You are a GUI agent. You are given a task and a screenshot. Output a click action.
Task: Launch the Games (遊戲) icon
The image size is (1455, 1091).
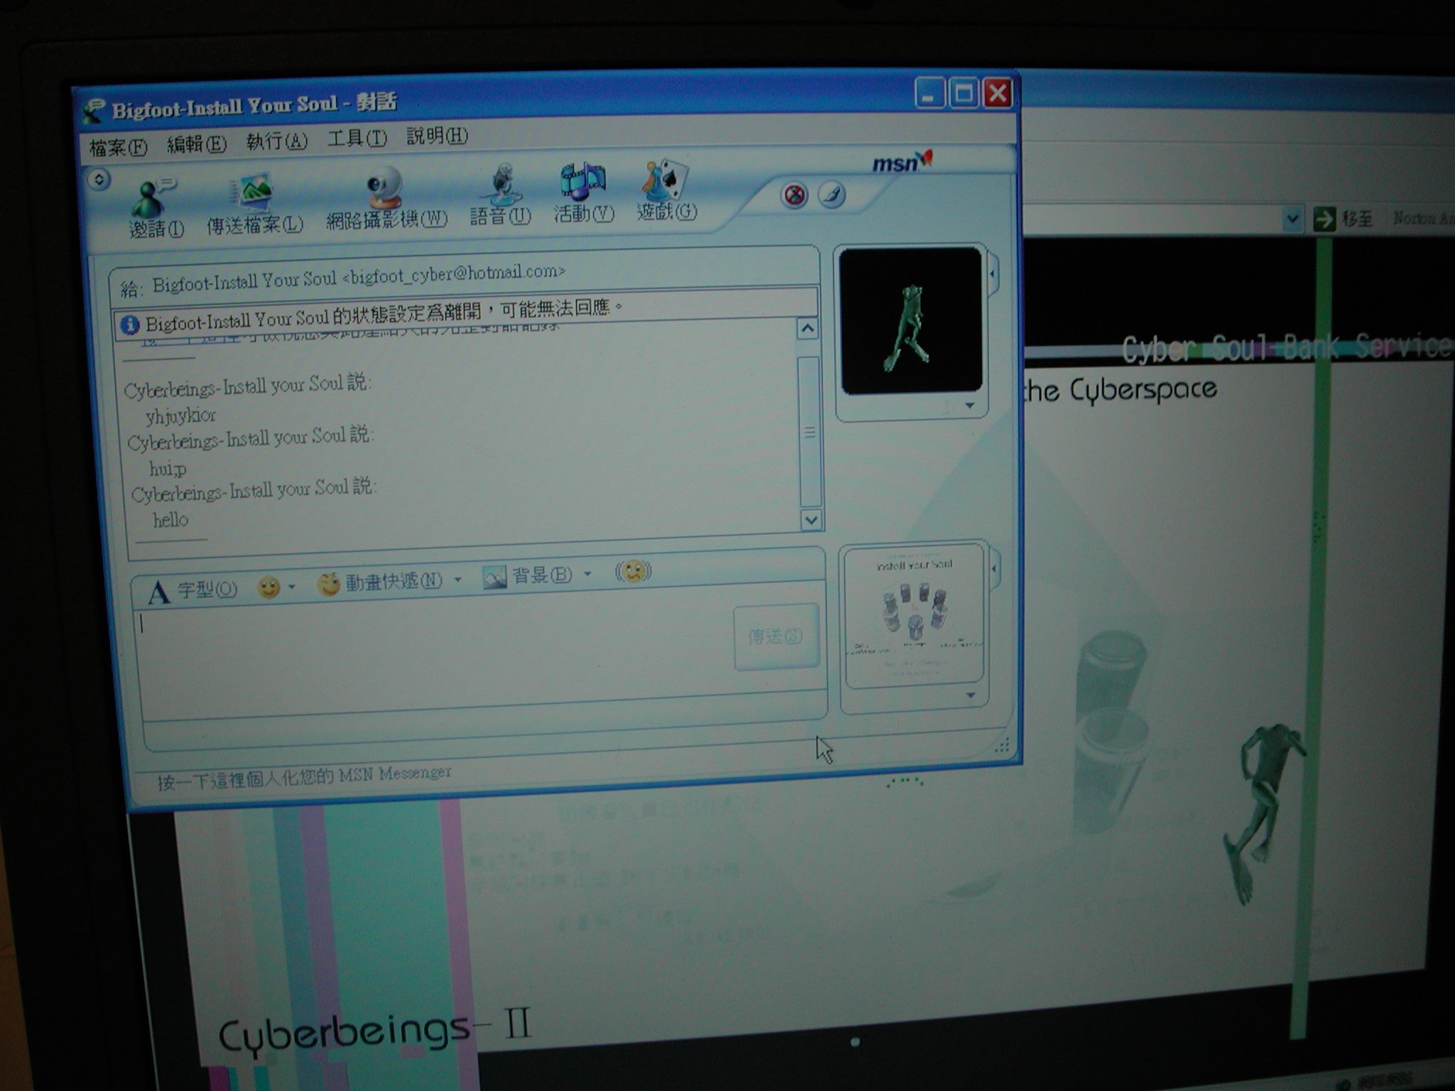coord(664,179)
